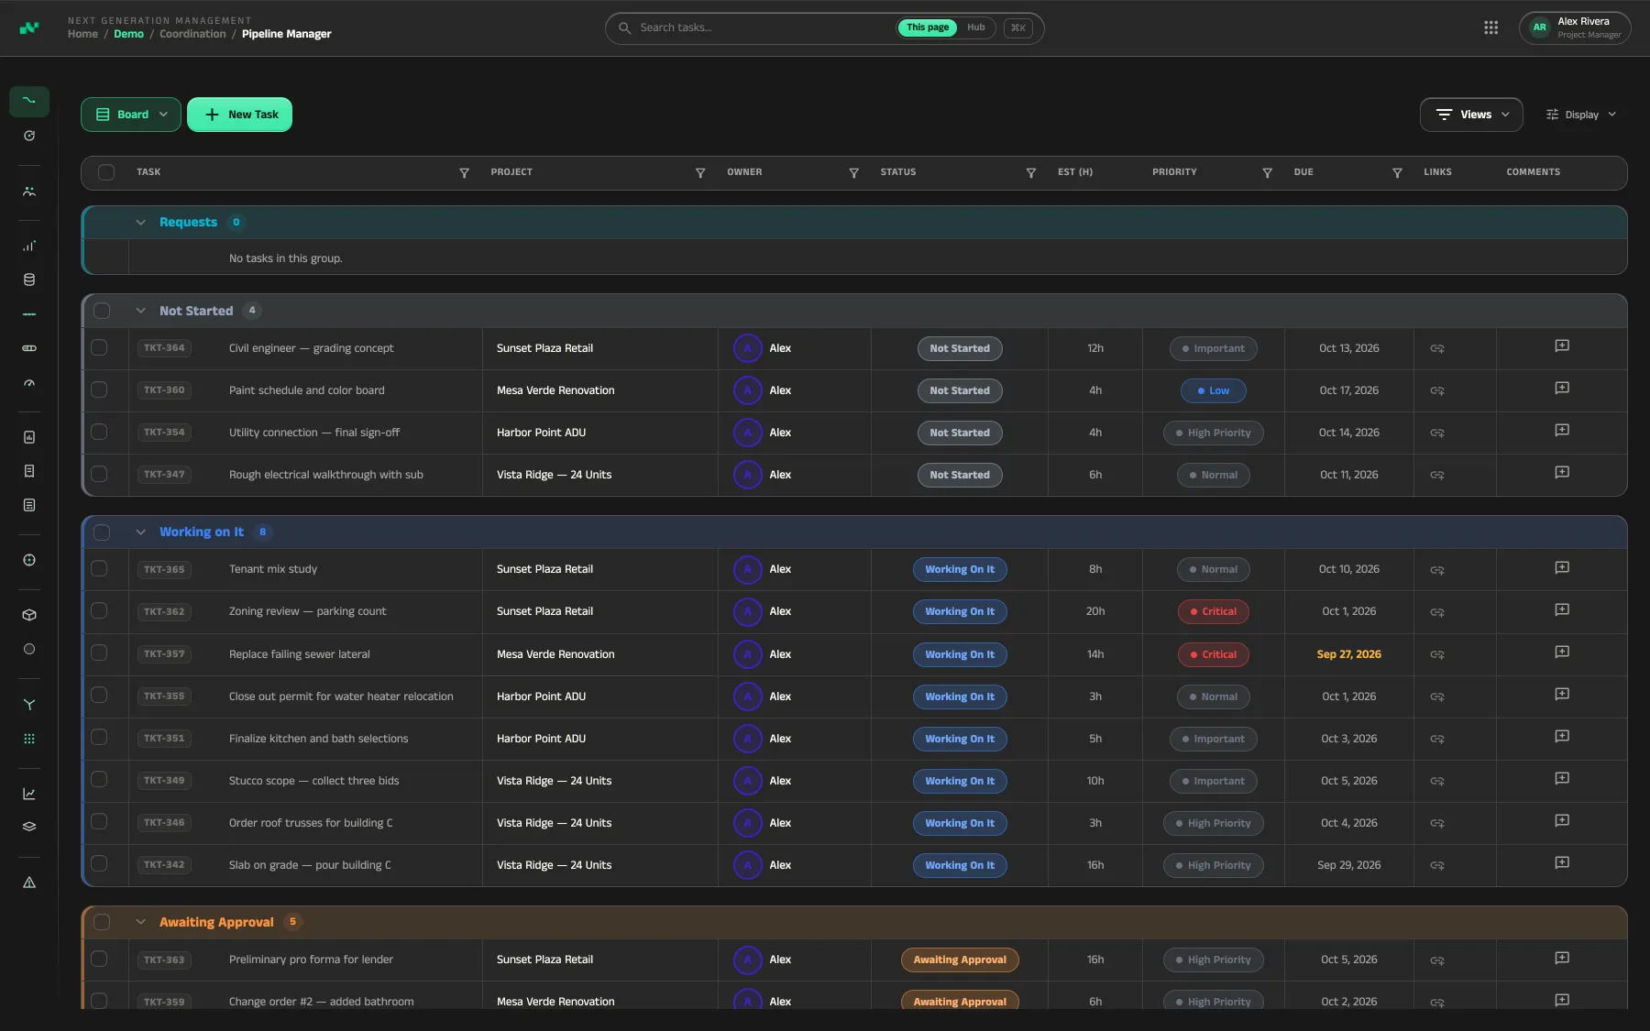Click the filter icon on Project column

coord(700,173)
